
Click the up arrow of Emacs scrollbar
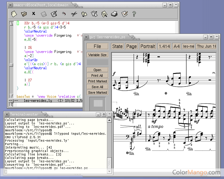(x=11, y=24)
